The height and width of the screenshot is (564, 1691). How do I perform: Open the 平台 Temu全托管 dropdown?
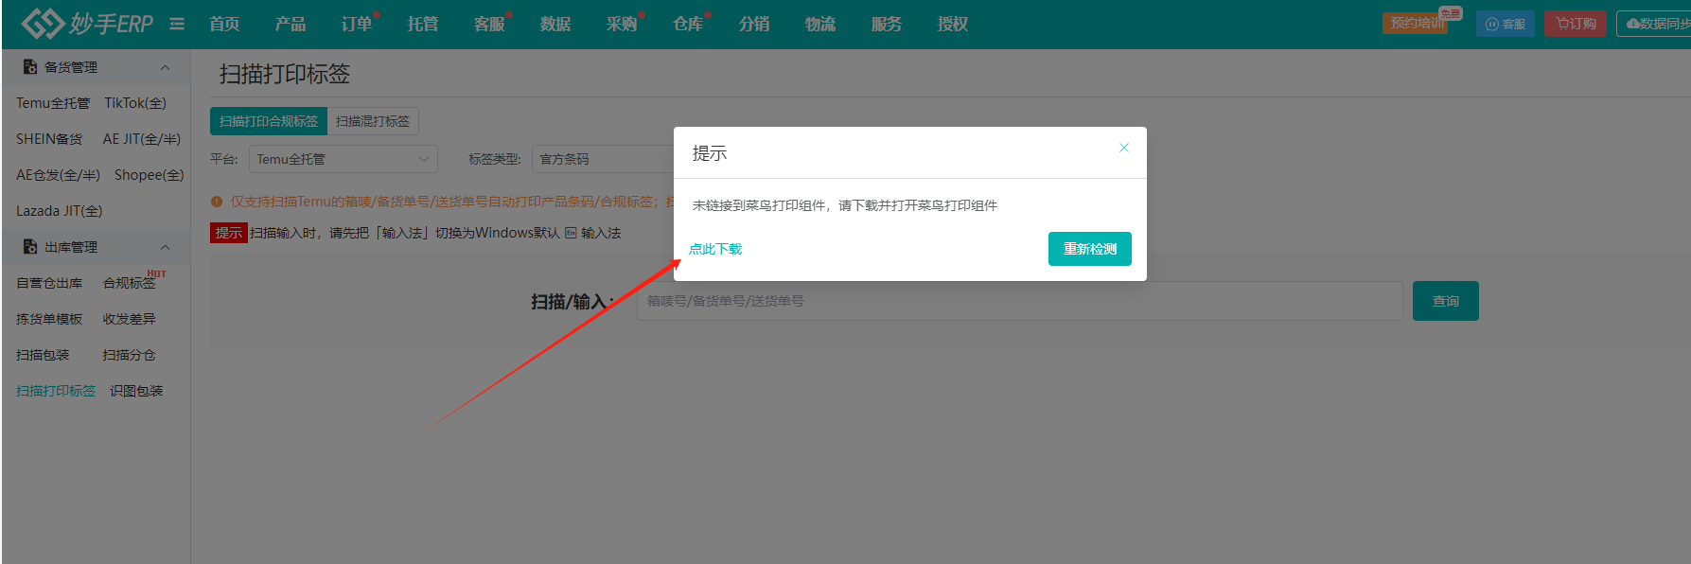tap(343, 159)
